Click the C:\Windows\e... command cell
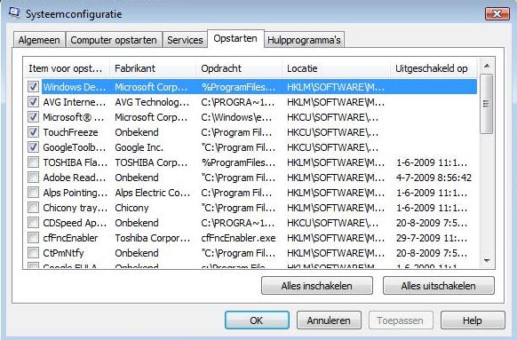517x340 pixels. 237,117
